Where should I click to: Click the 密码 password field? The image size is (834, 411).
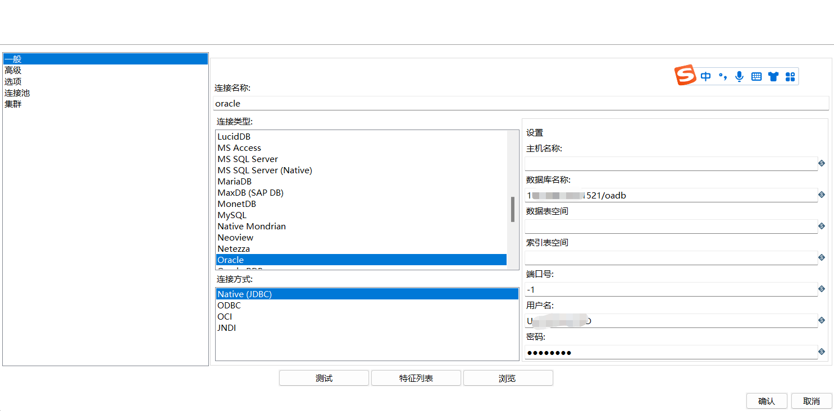pos(671,352)
